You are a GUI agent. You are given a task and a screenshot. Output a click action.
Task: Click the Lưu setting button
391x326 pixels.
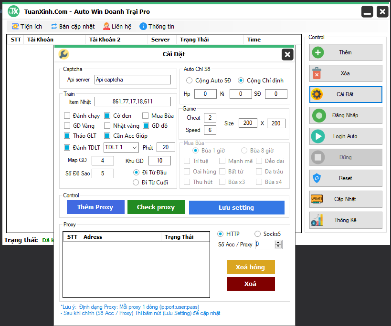click(236, 207)
